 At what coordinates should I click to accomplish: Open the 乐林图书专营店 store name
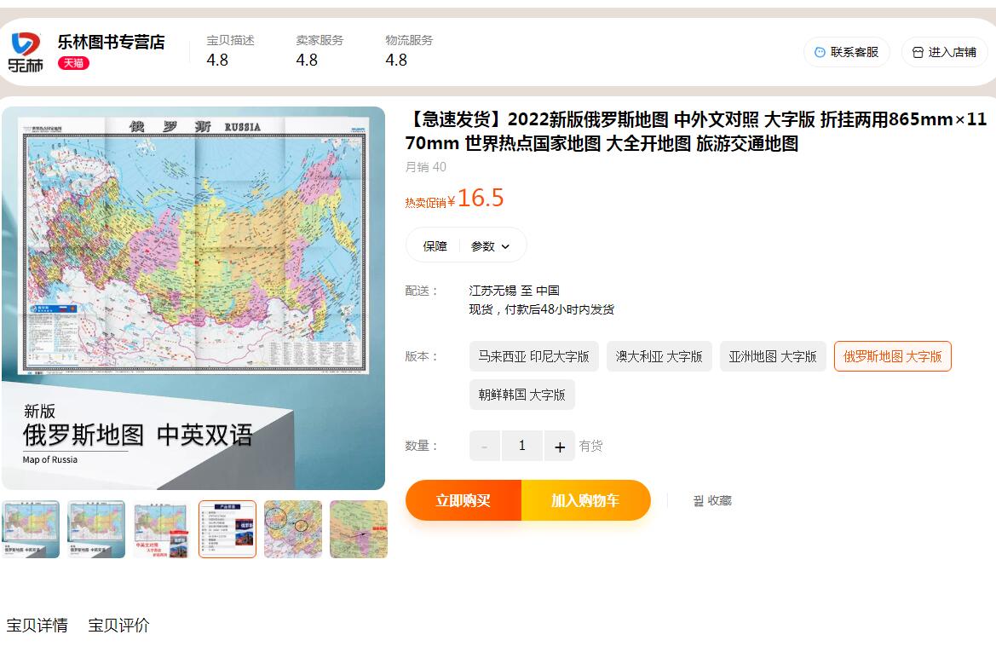(111, 42)
